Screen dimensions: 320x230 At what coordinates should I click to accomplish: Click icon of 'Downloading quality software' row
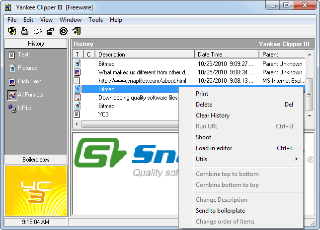click(78, 97)
